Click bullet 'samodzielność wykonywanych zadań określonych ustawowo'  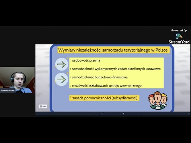point(116,69)
